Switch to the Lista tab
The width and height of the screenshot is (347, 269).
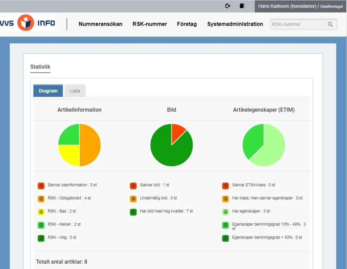tap(75, 91)
